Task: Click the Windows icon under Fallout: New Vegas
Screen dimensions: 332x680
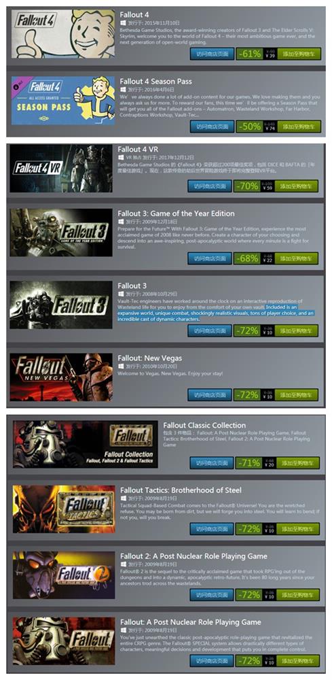Action: coord(121,366)
